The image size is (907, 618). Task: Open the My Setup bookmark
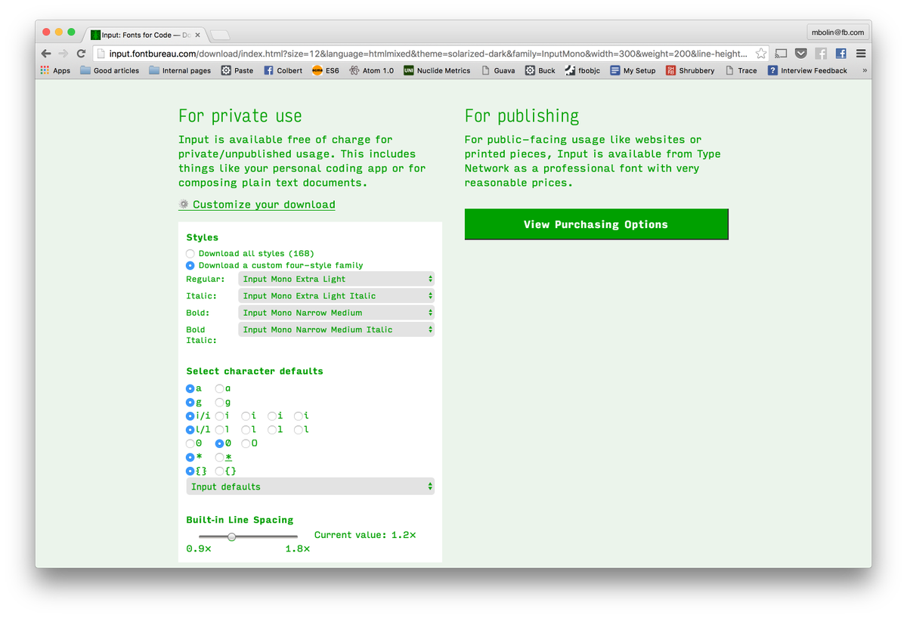633,70
